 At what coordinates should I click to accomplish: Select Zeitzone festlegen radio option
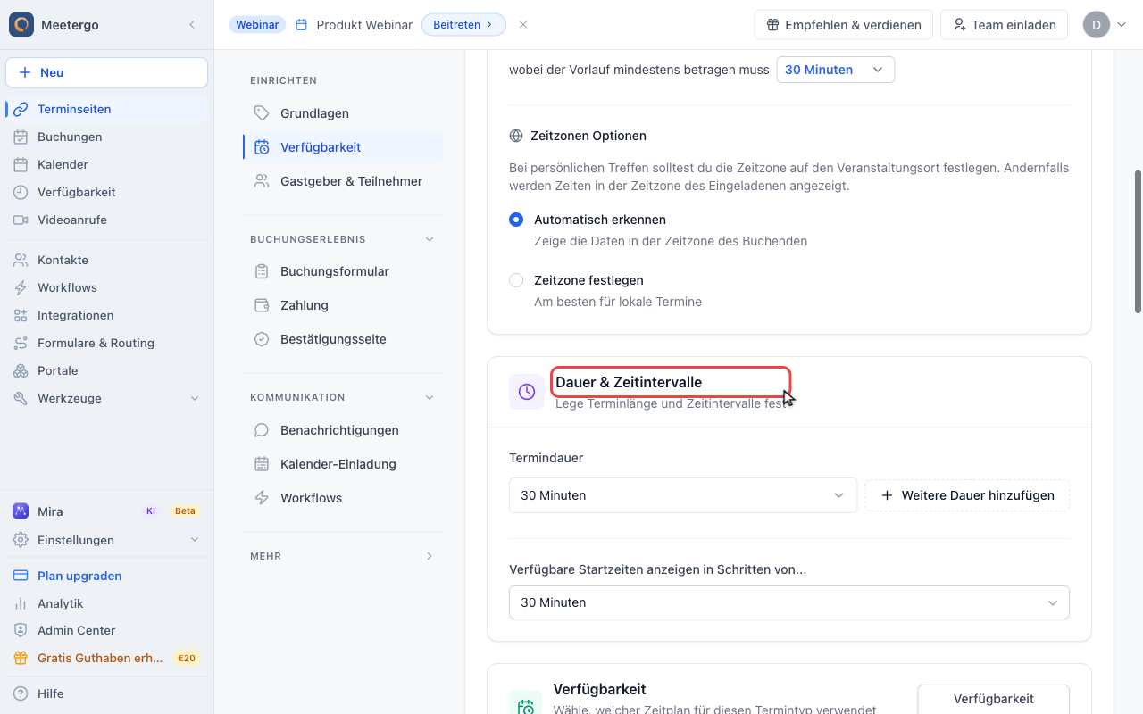tap(516, 280)
